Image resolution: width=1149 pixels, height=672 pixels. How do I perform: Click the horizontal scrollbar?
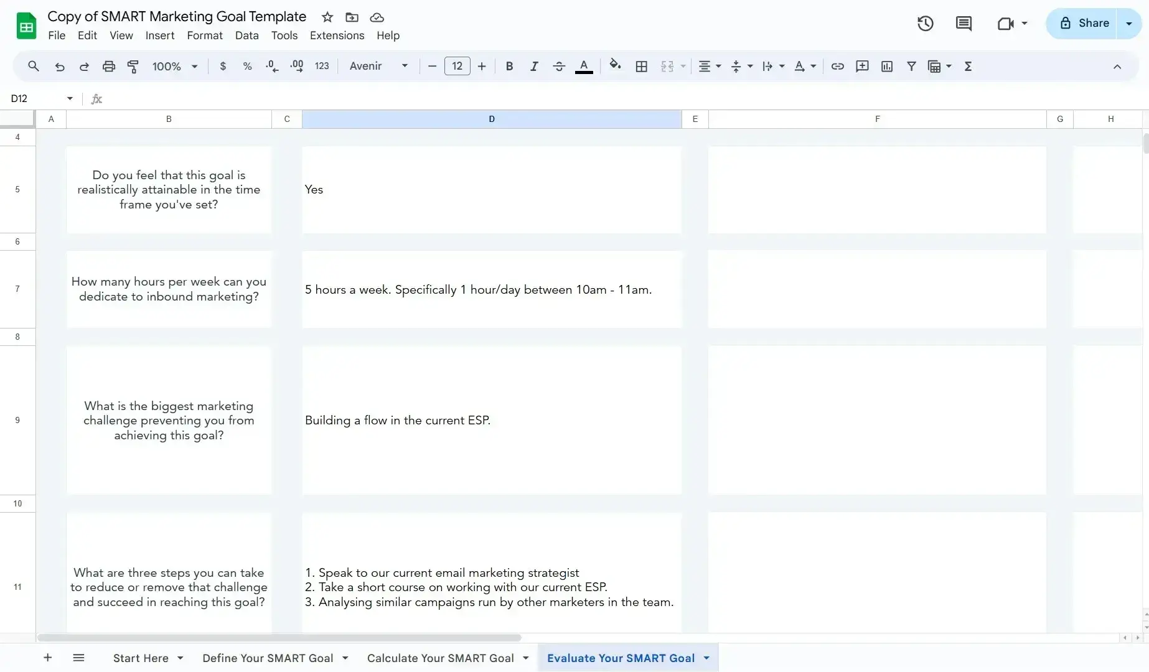279,638
